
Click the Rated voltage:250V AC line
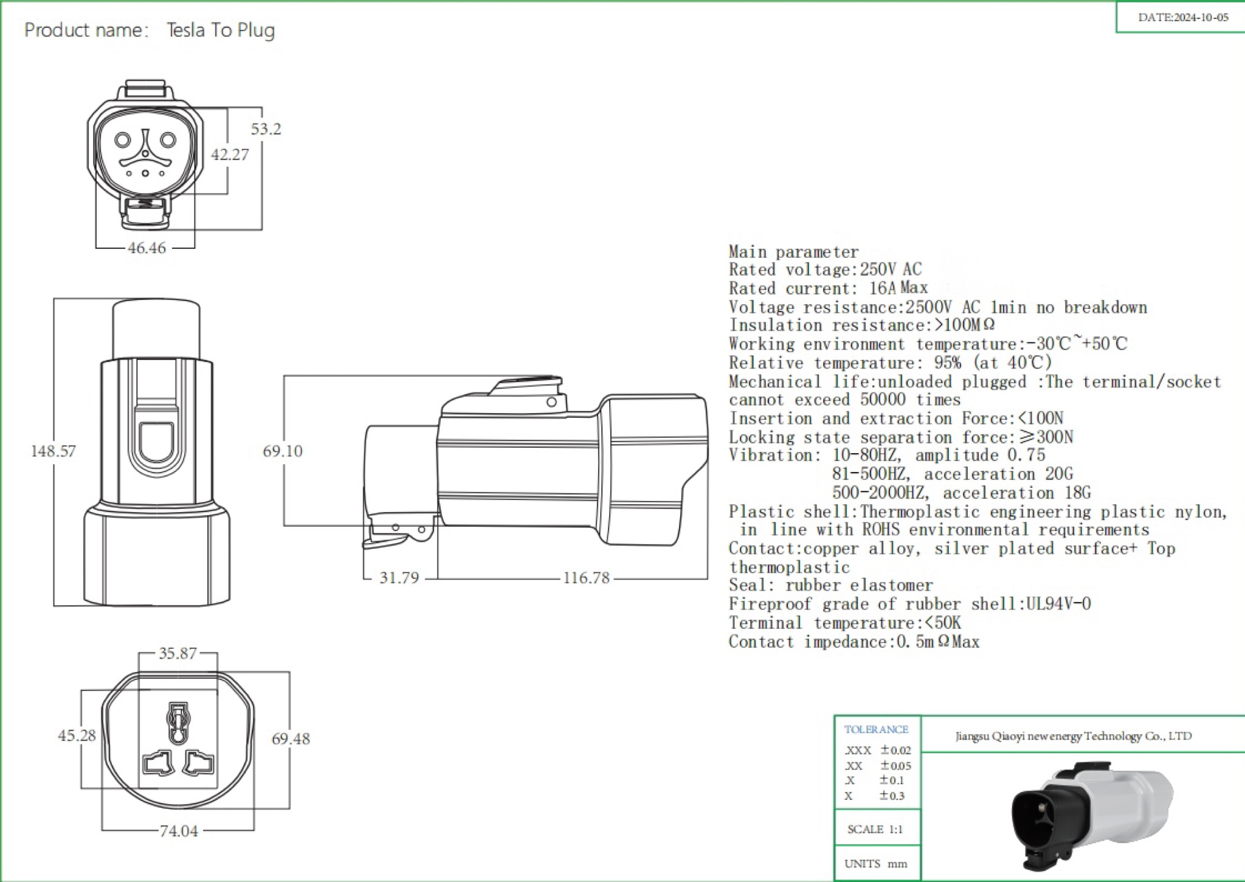pos(825,269)
